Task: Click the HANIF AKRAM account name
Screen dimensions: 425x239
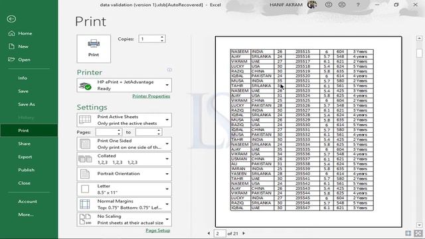Action: coord(286,5)
